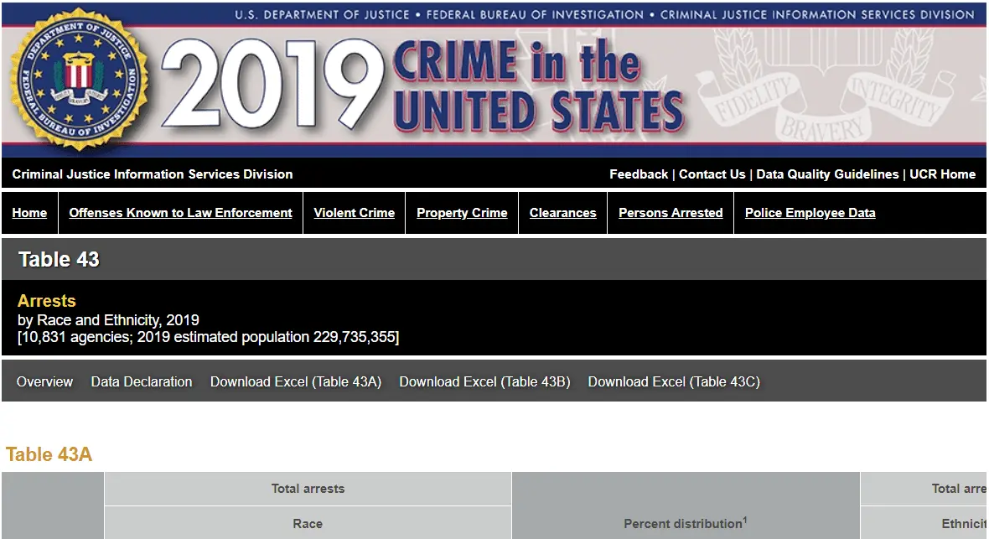Image resolution: width=989 pixels, height=539 pixels.
Task: Open Offenses Known to Law Enforcement
Action: (x=180, y=213)
